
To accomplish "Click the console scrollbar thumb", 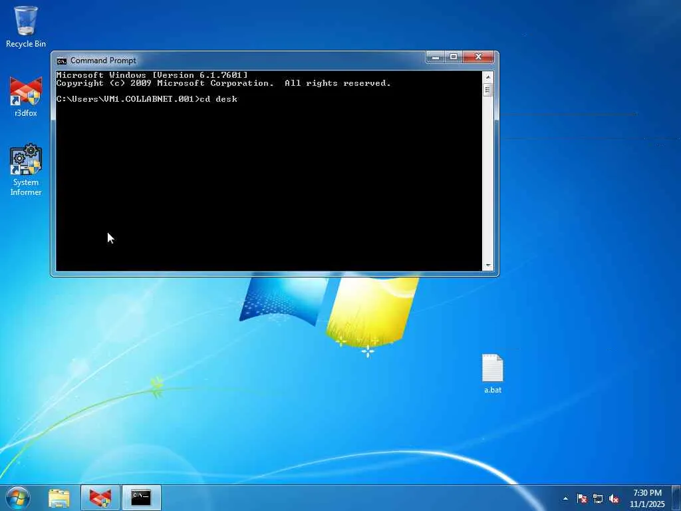I will tap(487, 90).
